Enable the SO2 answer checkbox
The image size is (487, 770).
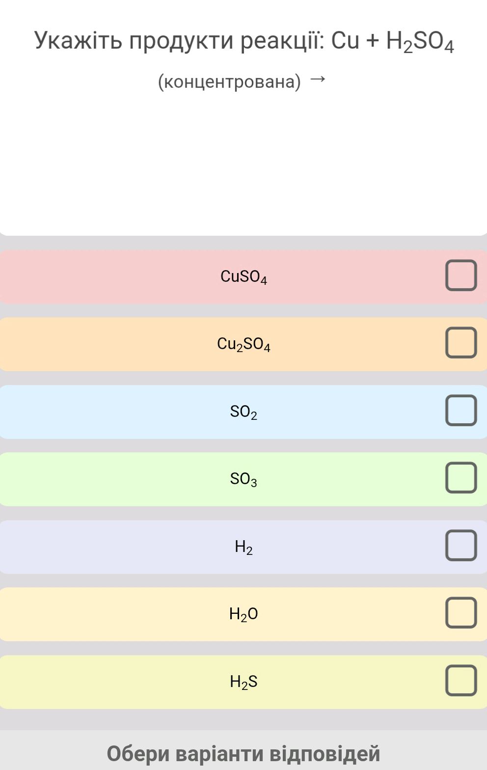[x=461, y=410]
